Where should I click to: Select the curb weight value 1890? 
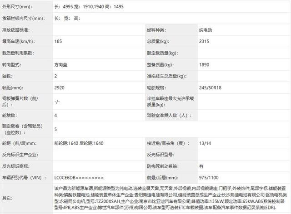point(204,64)
